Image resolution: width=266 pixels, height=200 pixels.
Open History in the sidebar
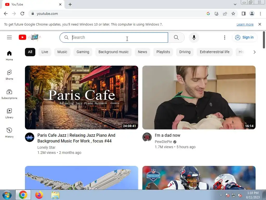(x=9, y=133)
